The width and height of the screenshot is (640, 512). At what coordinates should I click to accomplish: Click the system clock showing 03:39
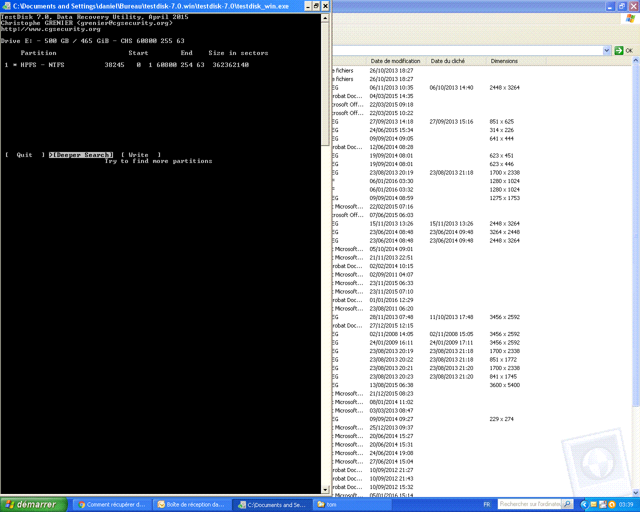coord(626,504)
